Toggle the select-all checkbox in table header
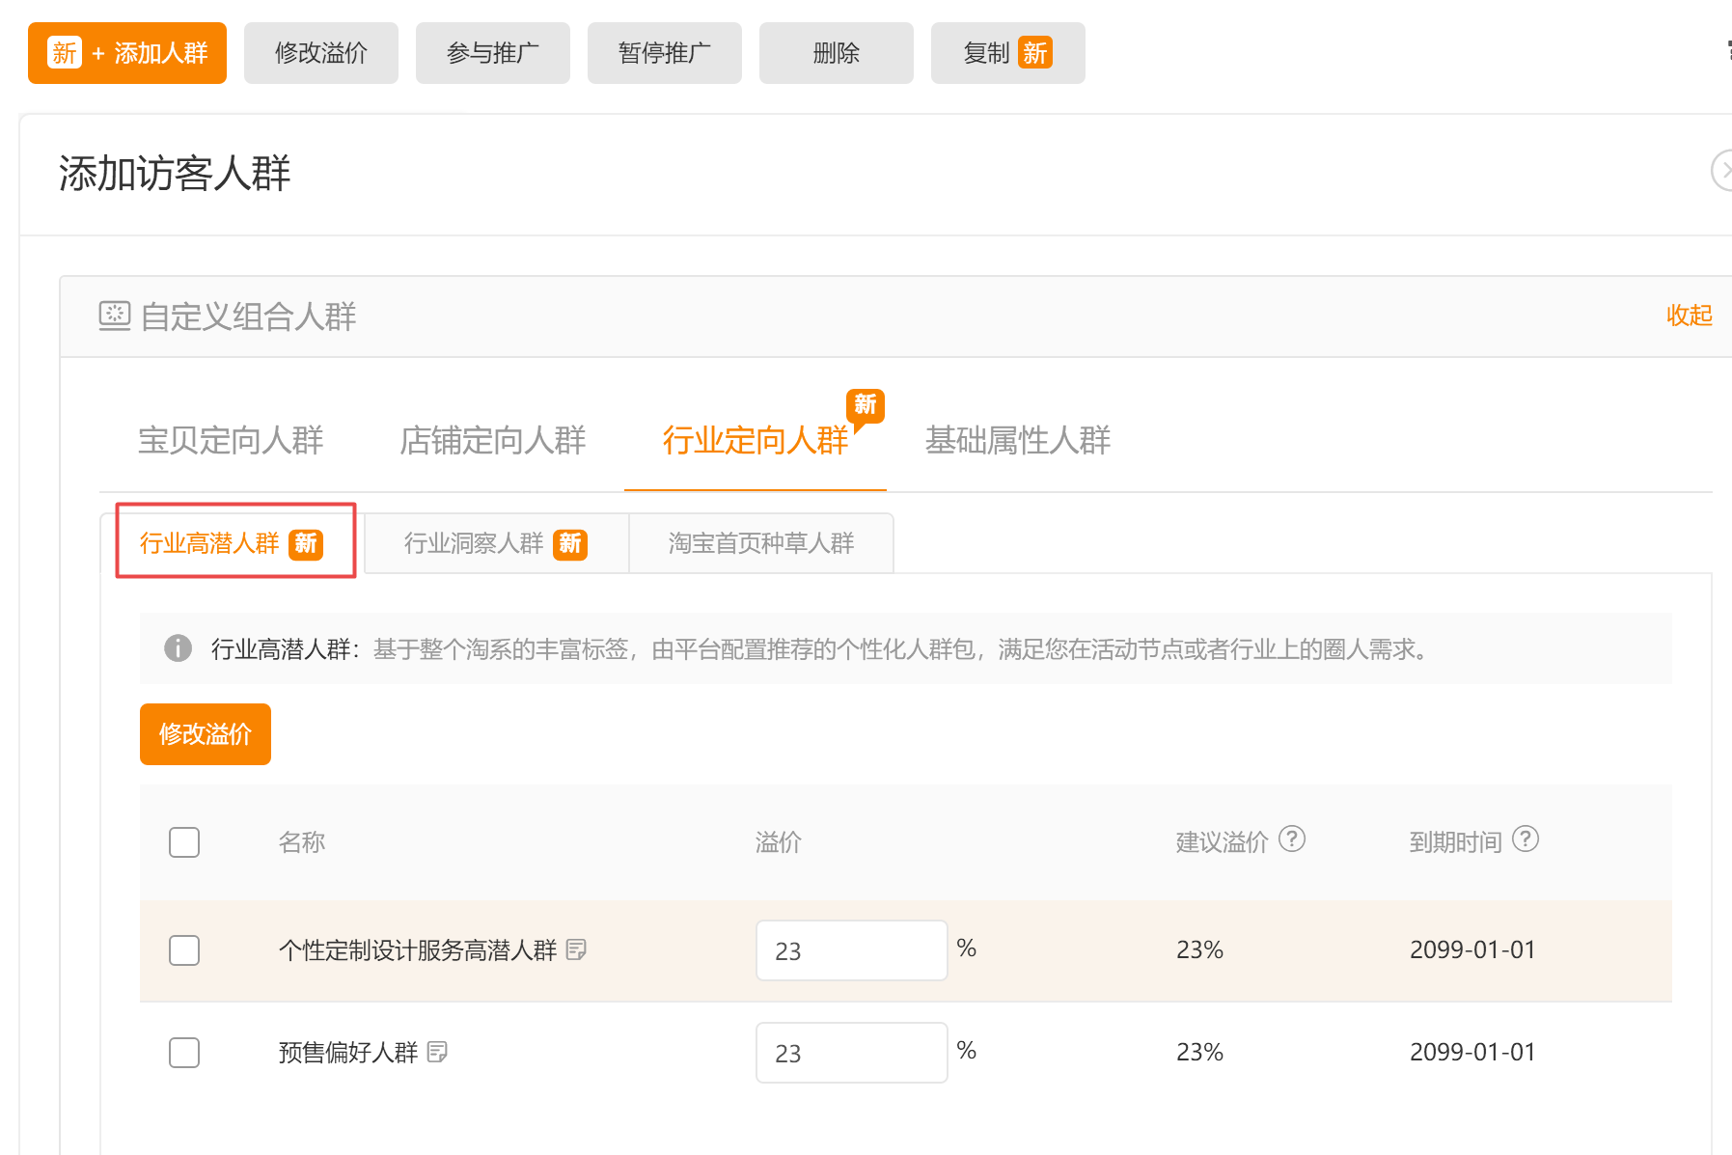Screen dimensions: 1732x1155 click(x=184, y=842)
